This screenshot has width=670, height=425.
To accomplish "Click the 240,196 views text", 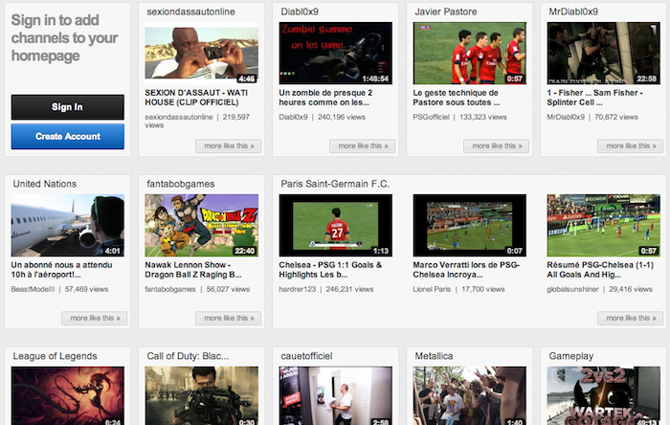I will pos(342,117).
